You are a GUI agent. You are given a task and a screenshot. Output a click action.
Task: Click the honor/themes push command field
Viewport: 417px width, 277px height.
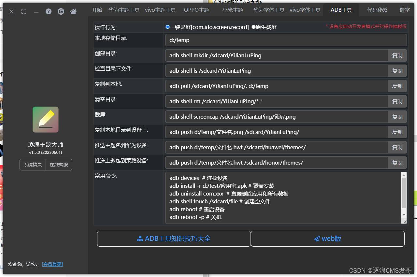click(277, 163)
